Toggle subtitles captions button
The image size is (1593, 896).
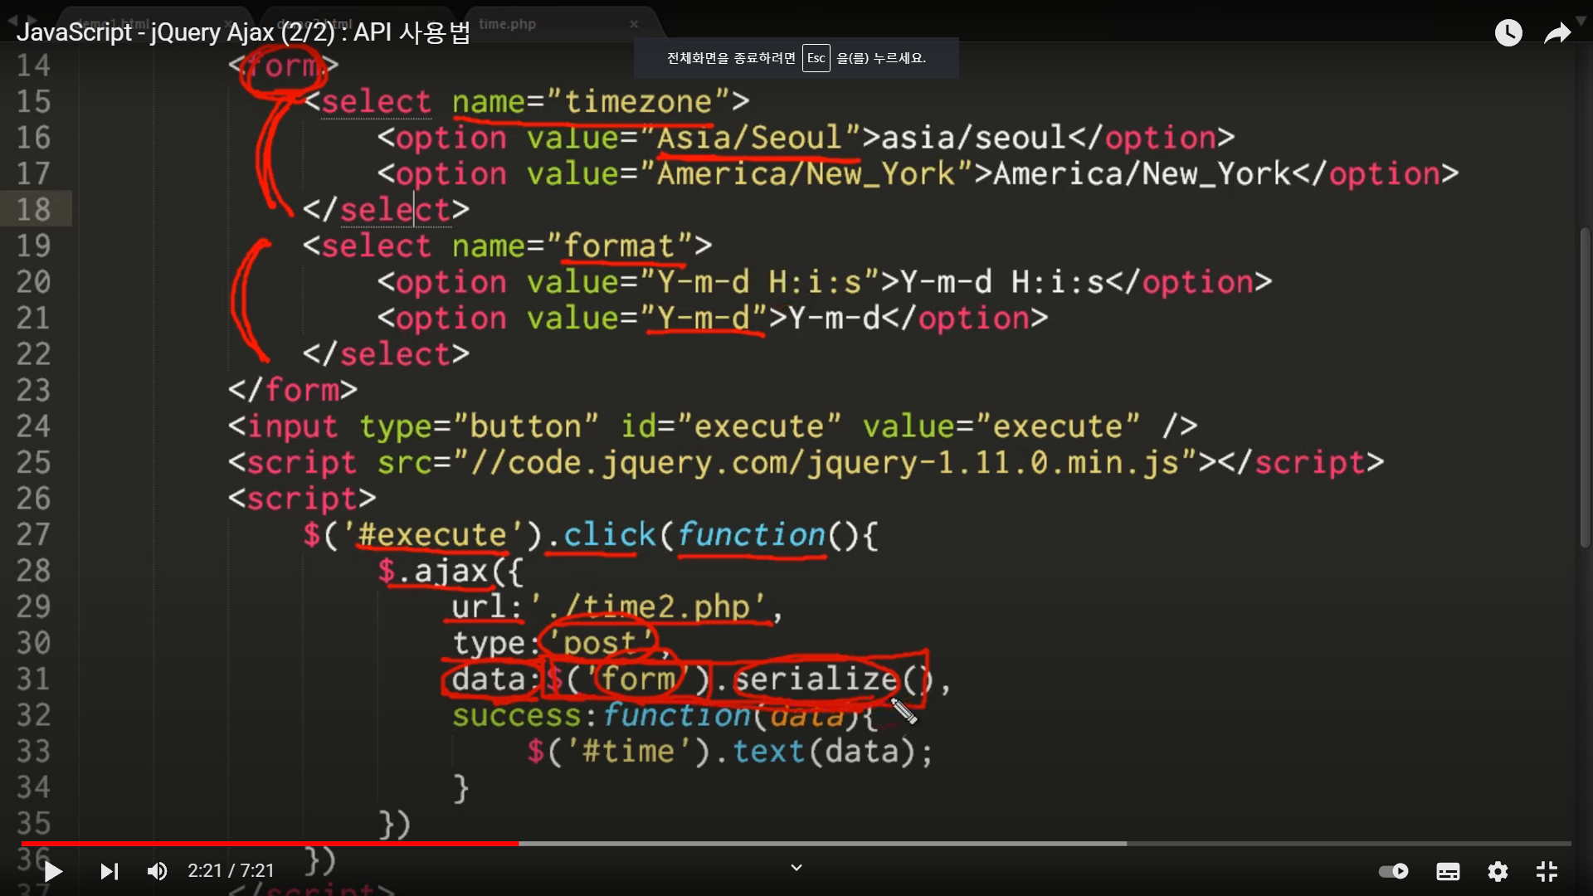point(1448,871)
